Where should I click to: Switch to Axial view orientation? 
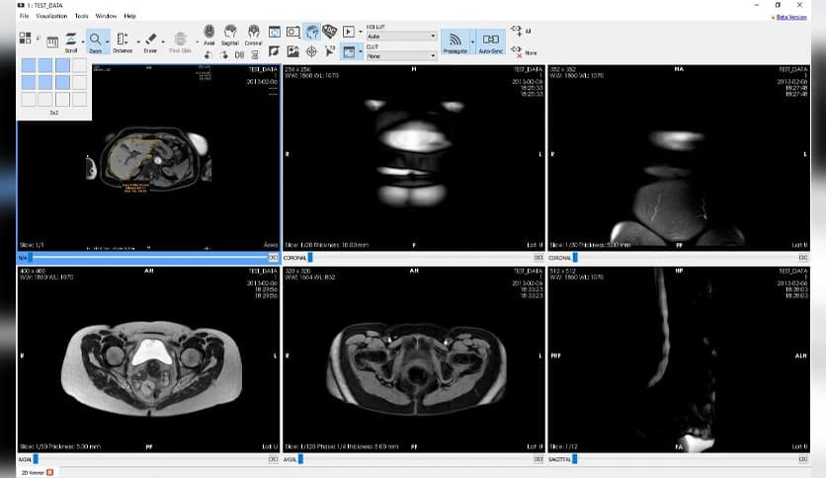[x=209, y=35]
